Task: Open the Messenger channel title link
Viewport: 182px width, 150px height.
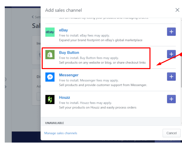Action: click(69, 75)
